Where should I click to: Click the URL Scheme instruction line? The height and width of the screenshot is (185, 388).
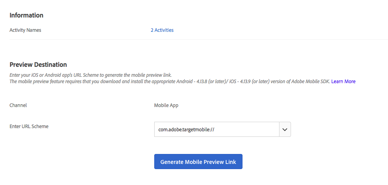[90, 75]
